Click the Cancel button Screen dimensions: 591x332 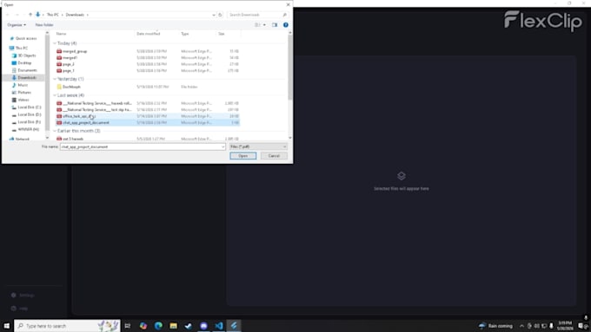(274, 156)
